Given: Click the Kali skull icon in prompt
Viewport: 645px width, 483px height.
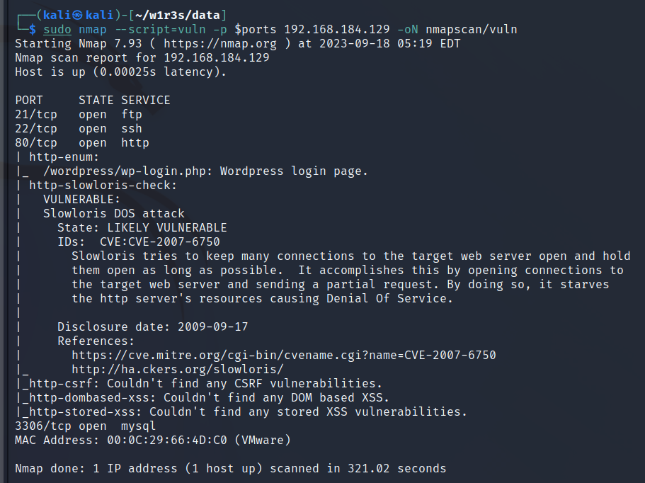Looking at the screenshot, I should pyautogui.click(x=77, y=15).
